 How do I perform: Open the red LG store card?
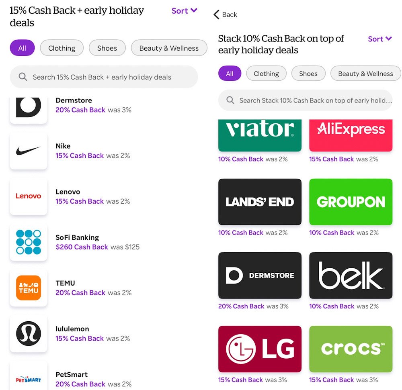click(260, 349)
